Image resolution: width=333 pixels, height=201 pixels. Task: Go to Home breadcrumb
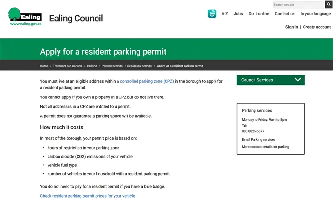tap(44, 66)
